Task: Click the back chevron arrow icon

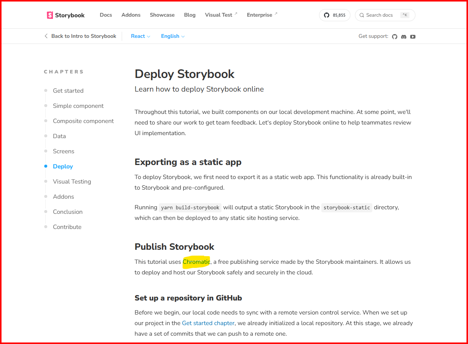Action: (46, 36)
